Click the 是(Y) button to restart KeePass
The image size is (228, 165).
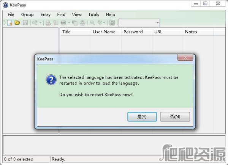coord(142,117)
